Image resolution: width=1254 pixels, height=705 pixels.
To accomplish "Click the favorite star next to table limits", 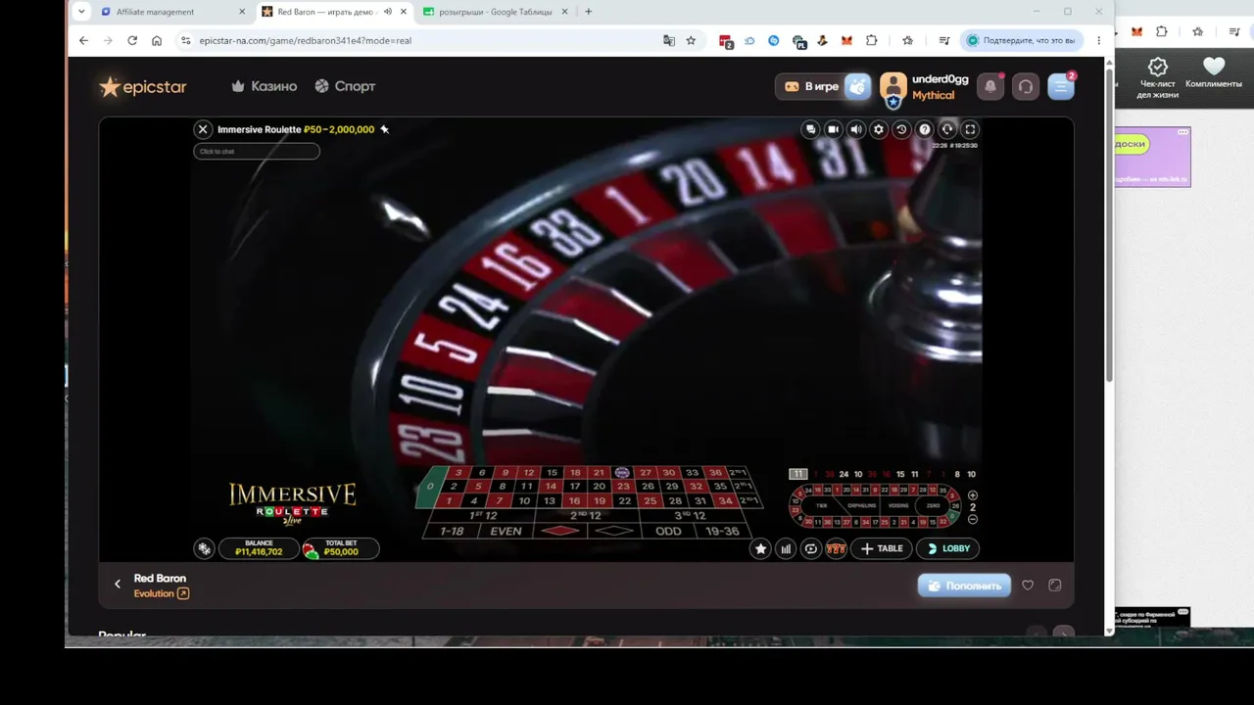I will tap(385, 129).
